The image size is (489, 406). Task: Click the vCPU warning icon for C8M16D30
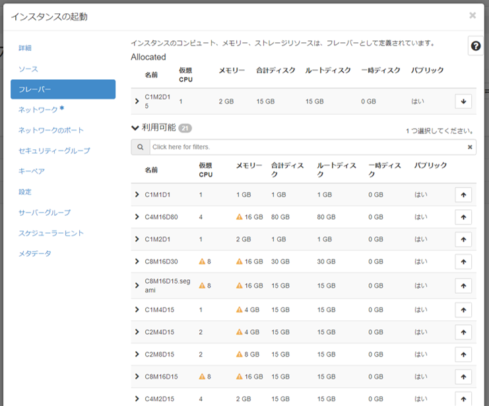point(202,261)
